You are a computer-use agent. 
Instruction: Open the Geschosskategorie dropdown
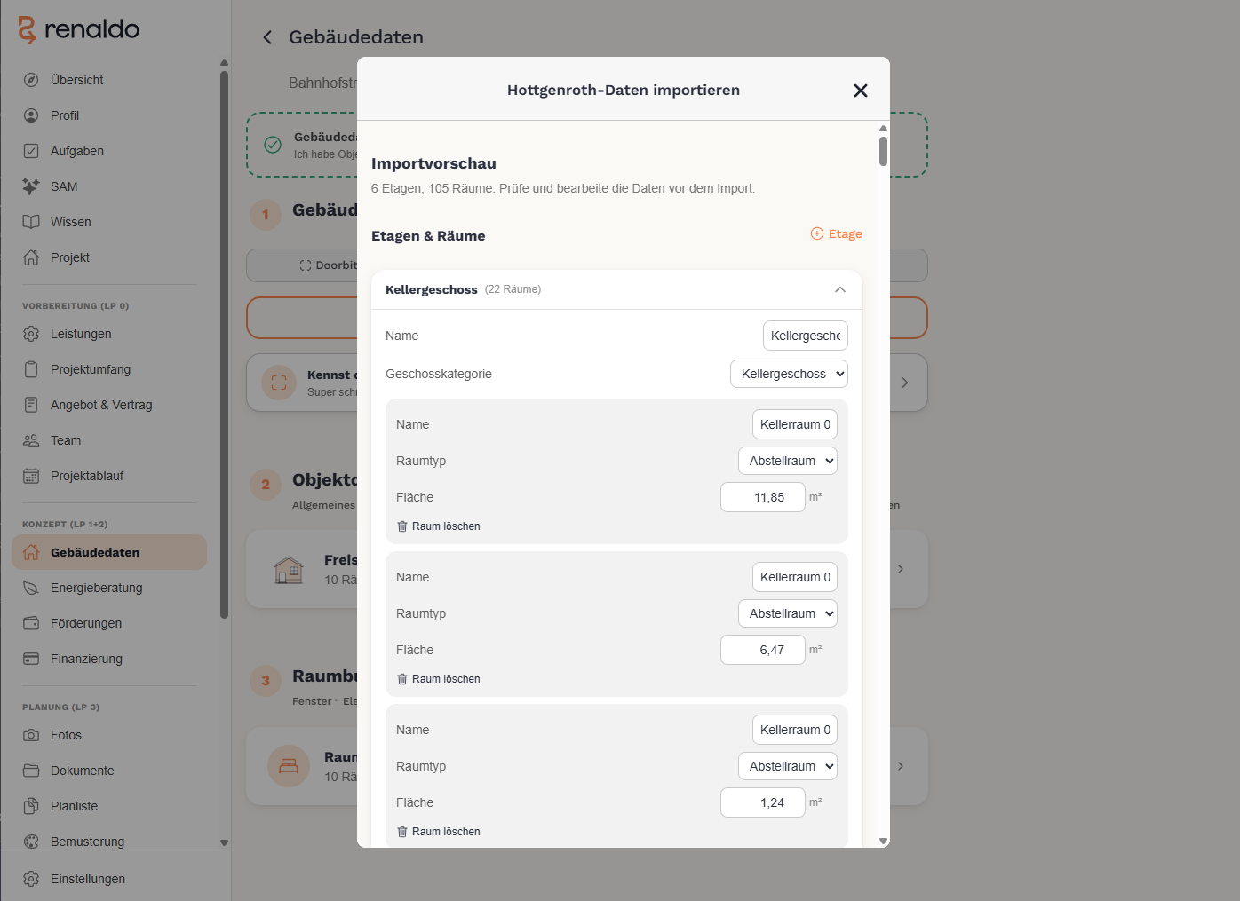789,374
